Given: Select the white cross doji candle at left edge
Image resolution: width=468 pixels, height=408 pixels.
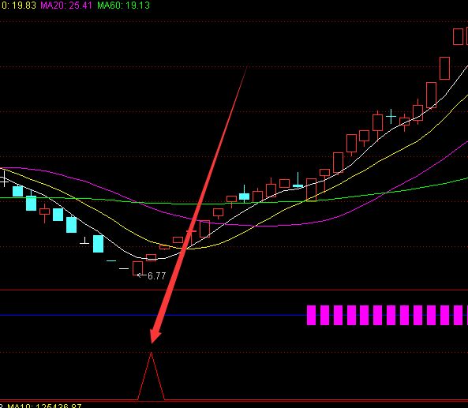Looking at the screenshot, I should coord(4,179).
